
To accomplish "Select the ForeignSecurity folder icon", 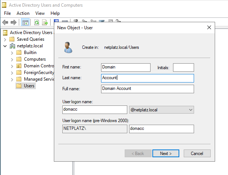I will click(x=19, y=73).
